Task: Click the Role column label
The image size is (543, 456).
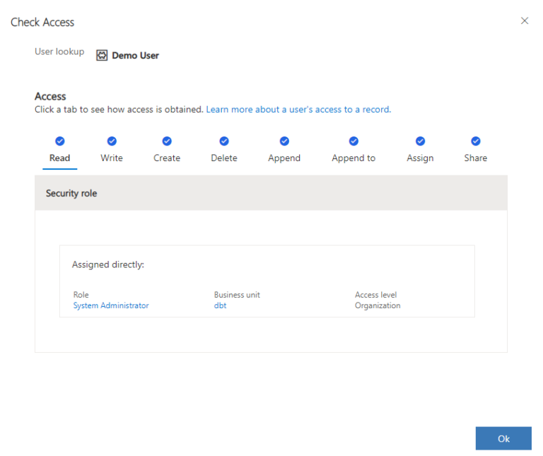Action: 81,295
